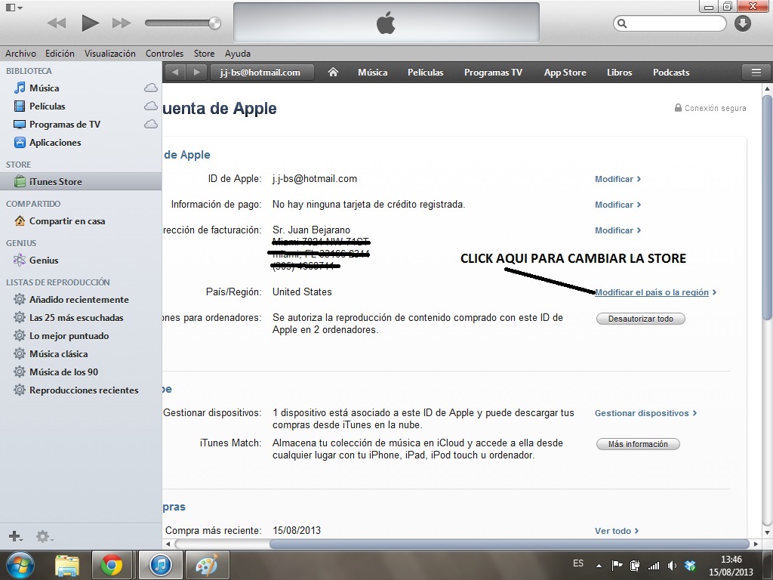Open the Controles menu
This screenshot has height=580, width=773.
click(x=164, y=54)
